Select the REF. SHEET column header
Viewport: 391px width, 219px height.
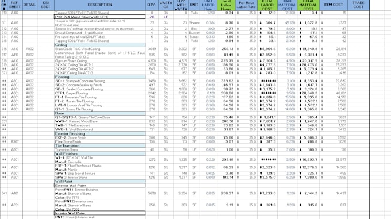(x=15, y=5)
